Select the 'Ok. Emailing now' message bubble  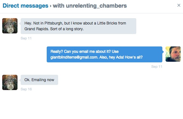[39, 80]
